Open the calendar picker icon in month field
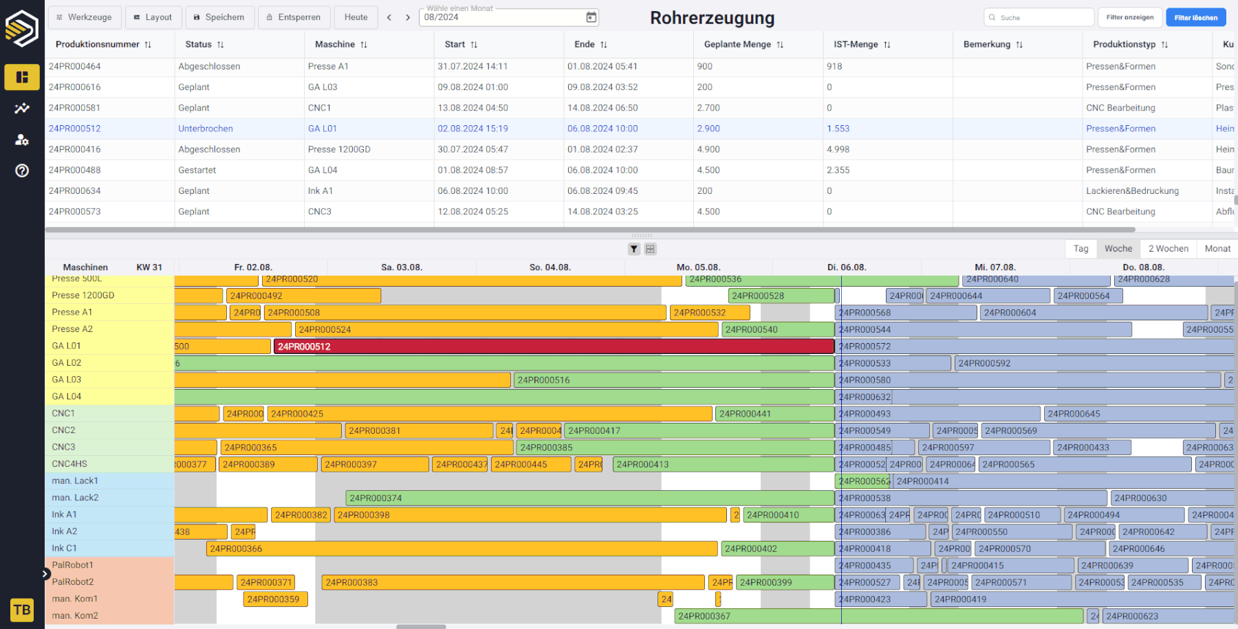 tap(591, 17)
